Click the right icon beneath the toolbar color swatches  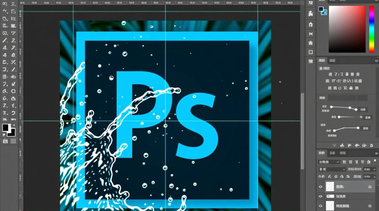point(13,141)
